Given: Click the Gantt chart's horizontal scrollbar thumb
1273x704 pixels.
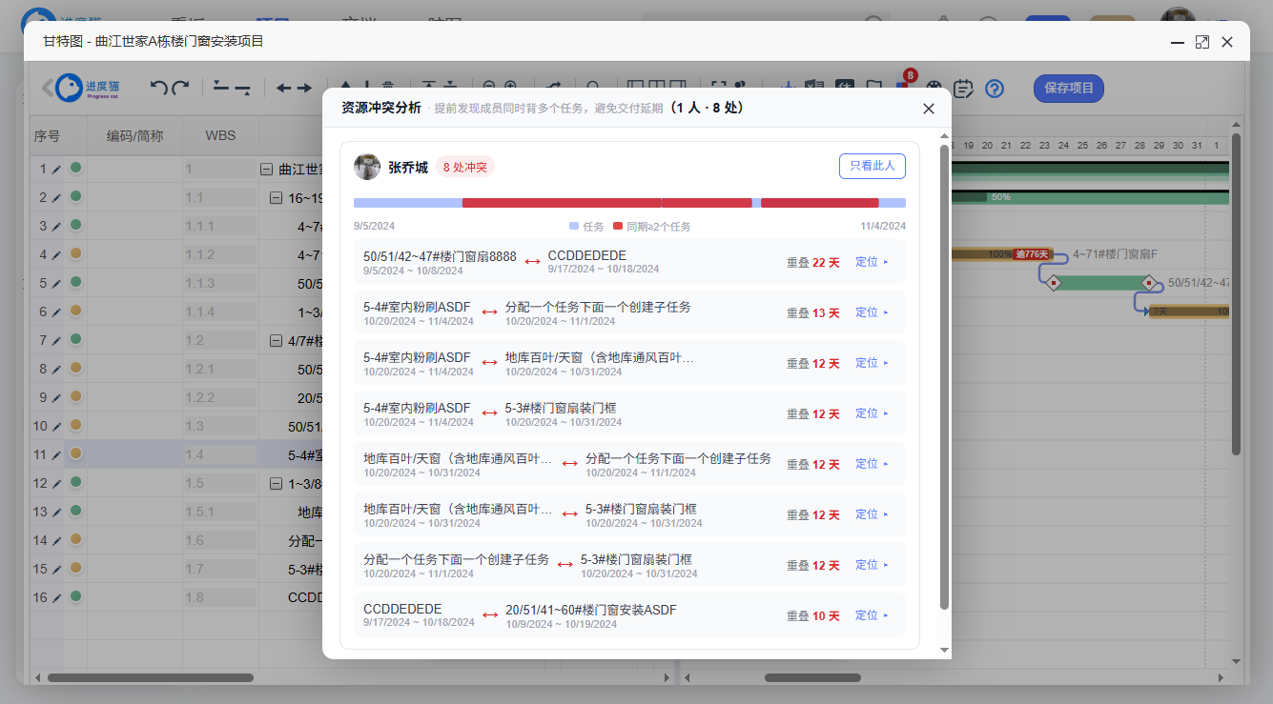Looking at the screenshot, I should click(x=812, y=677).
